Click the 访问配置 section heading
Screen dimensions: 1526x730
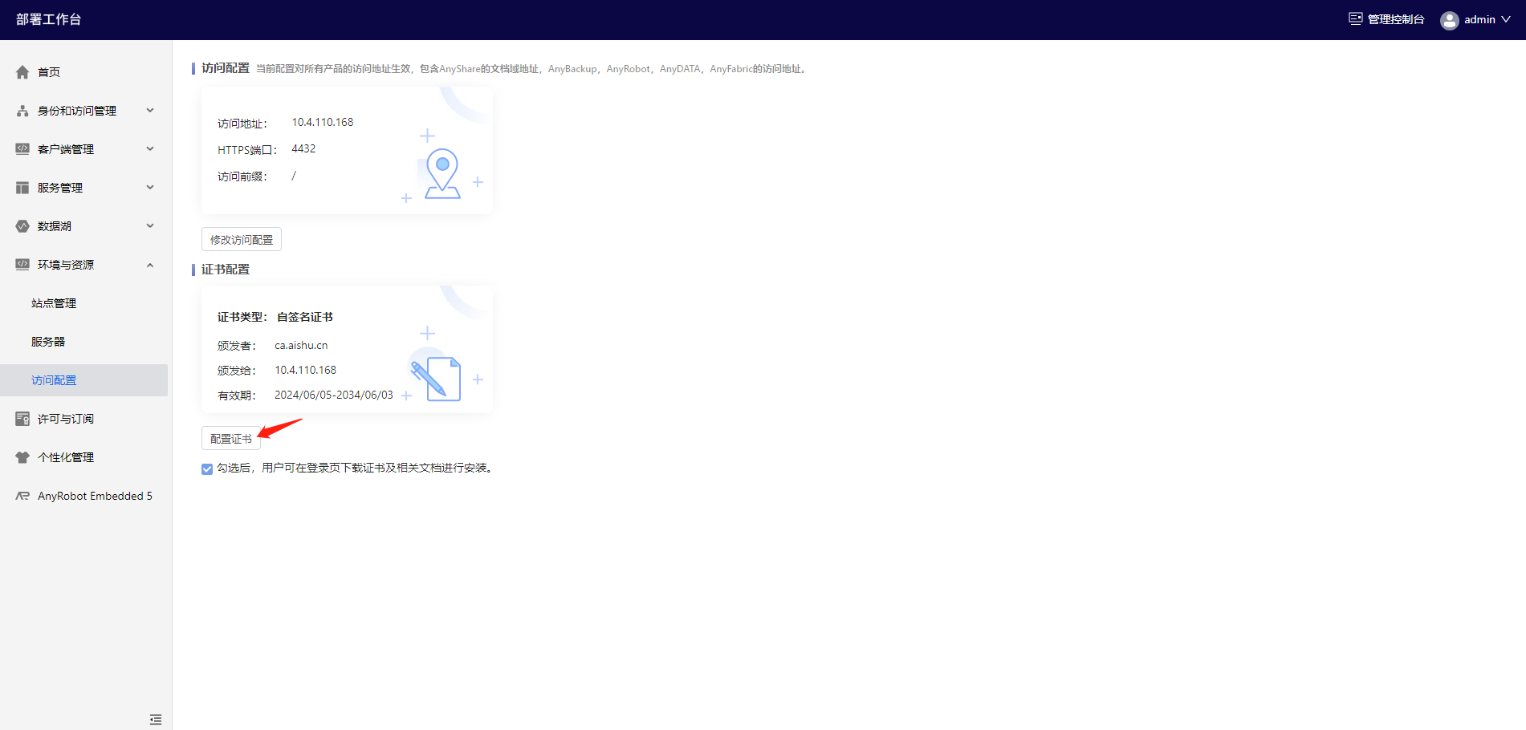226,68
